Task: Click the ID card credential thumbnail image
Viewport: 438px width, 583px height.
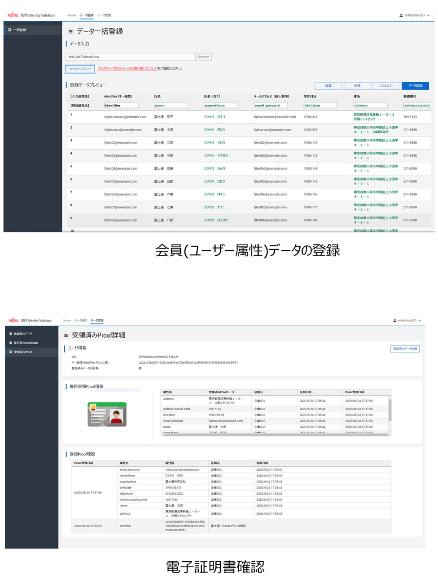Action: click(x=107, y=414)
